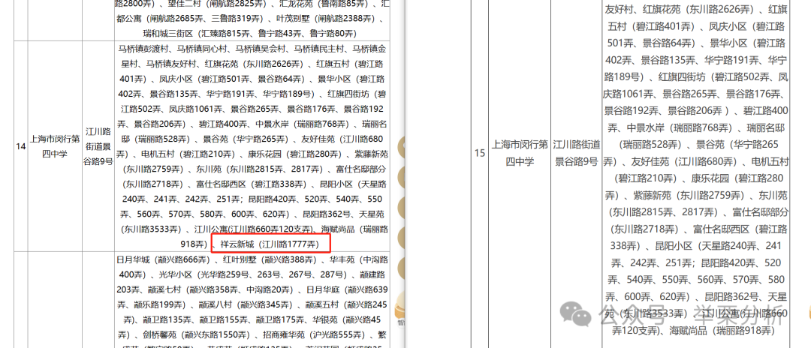Click row number 15 in the right table
811x348 pixels.
pyautogui.click(x=479, y=153)
